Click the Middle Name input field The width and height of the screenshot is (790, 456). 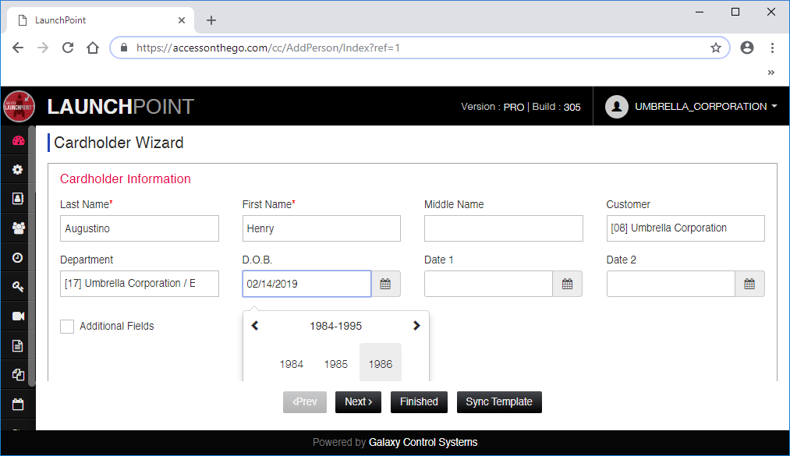click(x=503, y=229)
